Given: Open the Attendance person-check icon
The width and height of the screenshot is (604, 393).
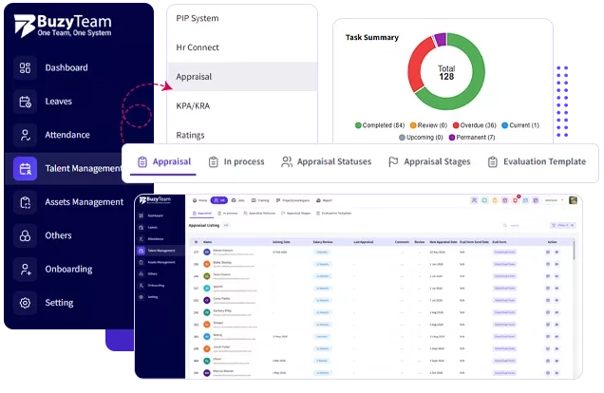Looking at the screenshot, I should coord(25,135).
